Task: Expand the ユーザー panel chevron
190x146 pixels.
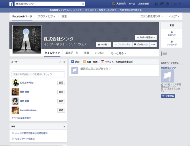Action: click(64, 62)
